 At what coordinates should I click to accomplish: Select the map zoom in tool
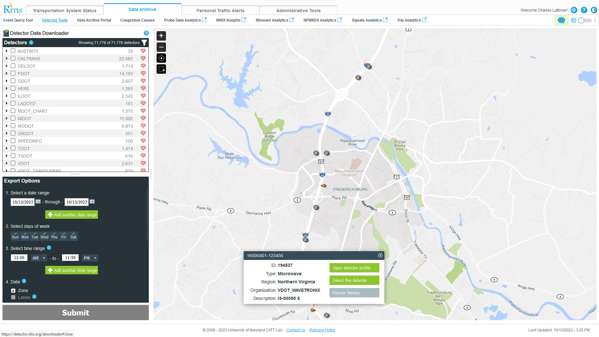tap(161, 36)
